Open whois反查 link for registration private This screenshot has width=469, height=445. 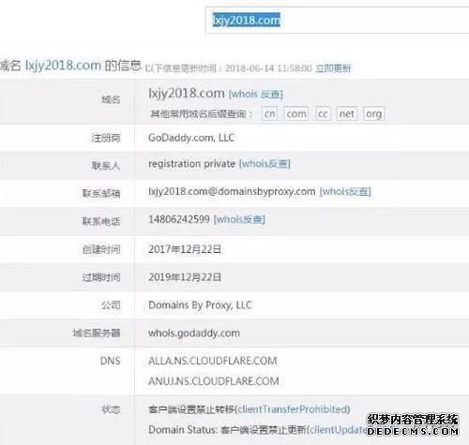coord(265,164)
